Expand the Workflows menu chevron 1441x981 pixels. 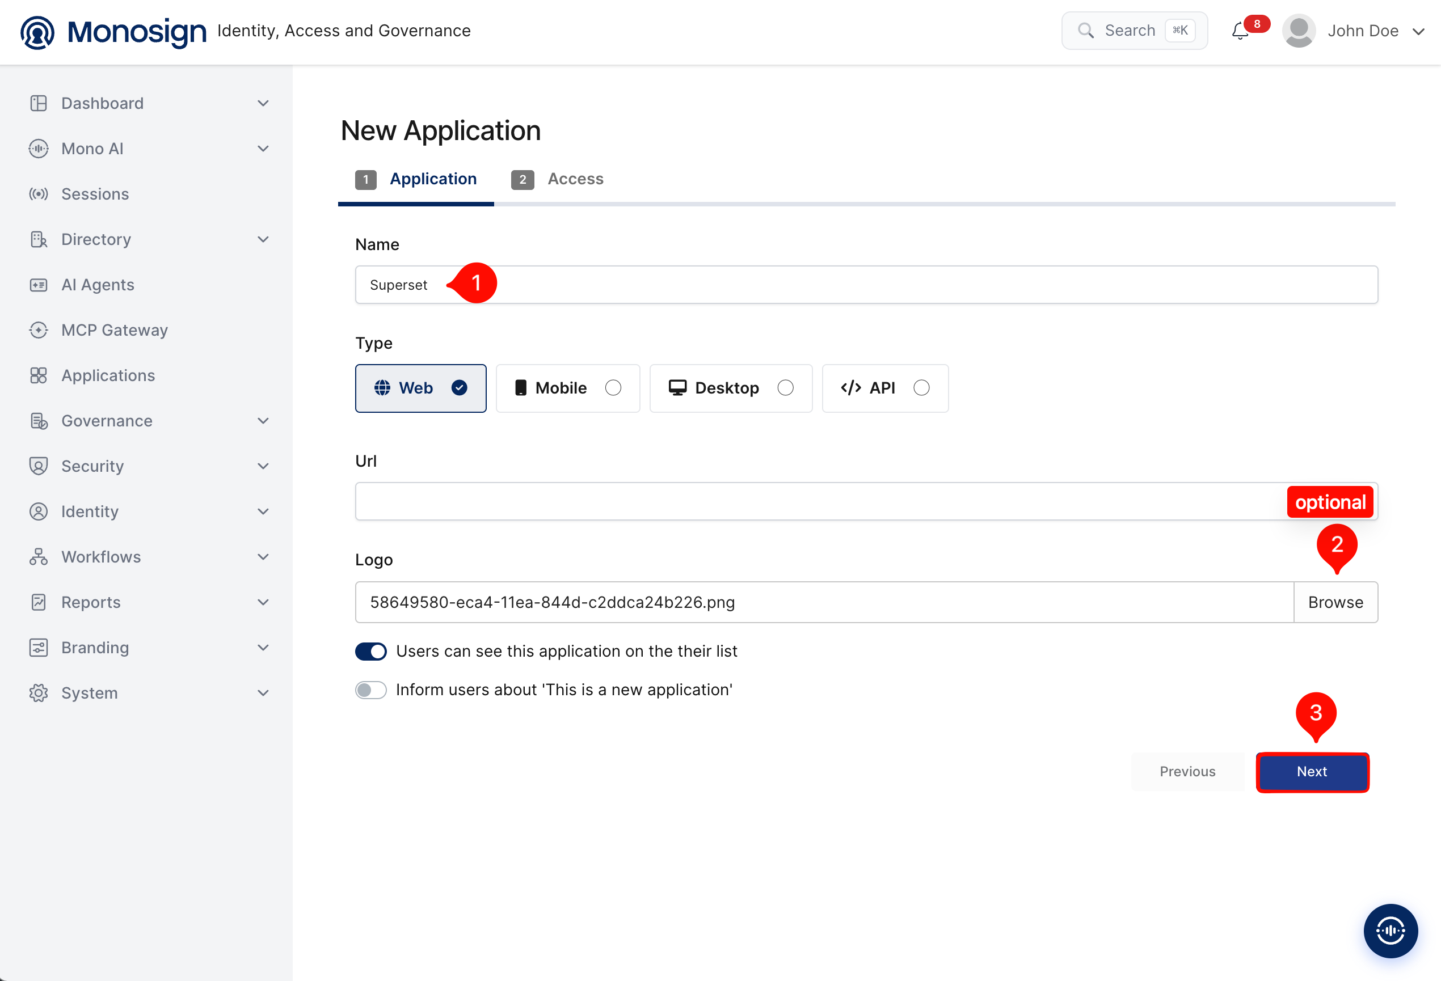pyautogui.click(x=263, y=556)
